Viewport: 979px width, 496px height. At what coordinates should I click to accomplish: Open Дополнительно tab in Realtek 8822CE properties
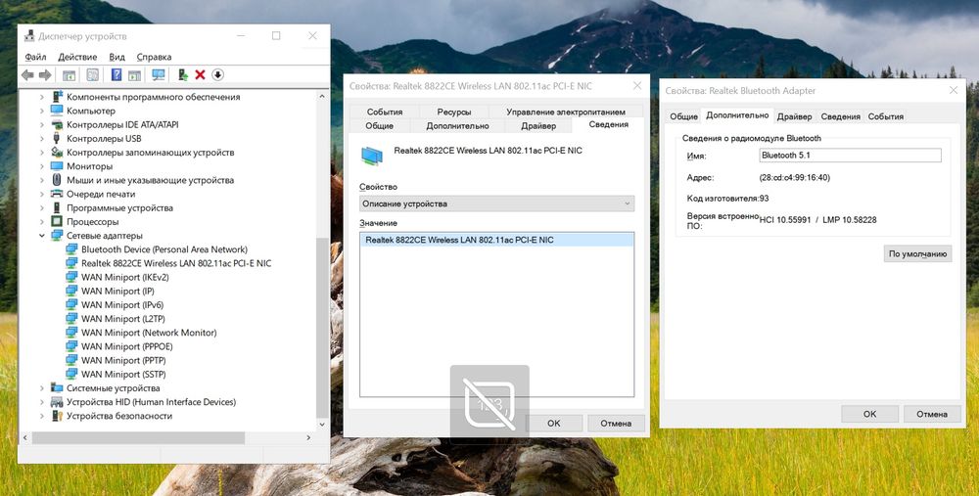457,125
